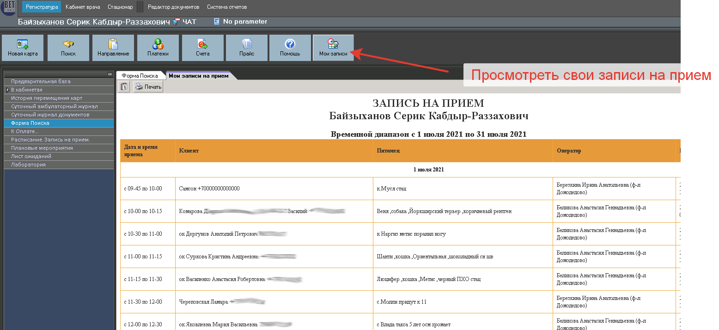Open Мои записи via its toolbar icon
The height and width of the screenshot is (330, 719).
(x=333, y=48)
